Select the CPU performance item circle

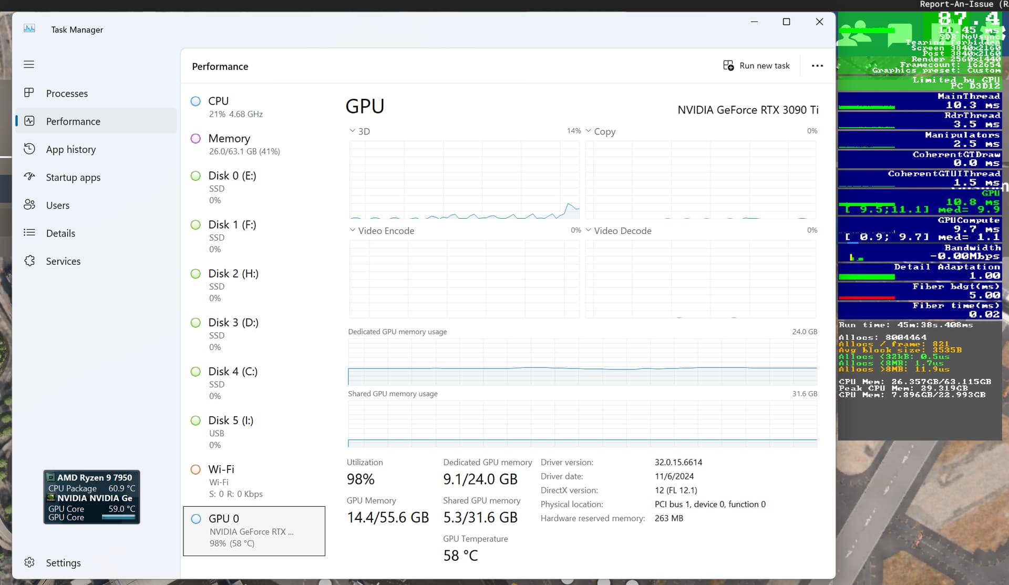point(195,101)
